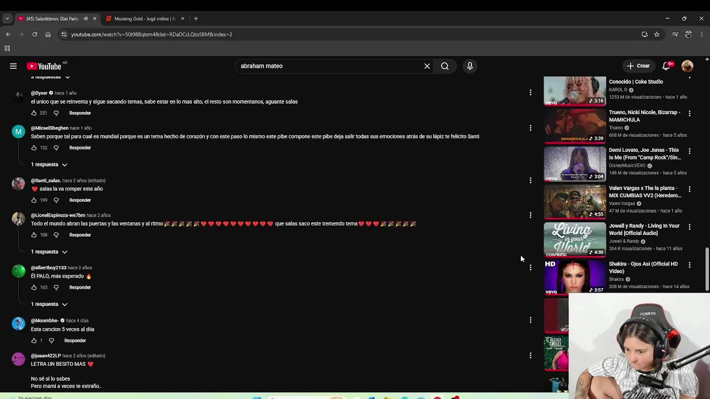Reload the page in the browser
Viewport: 710px width, 399px height.
coord(34,34)
